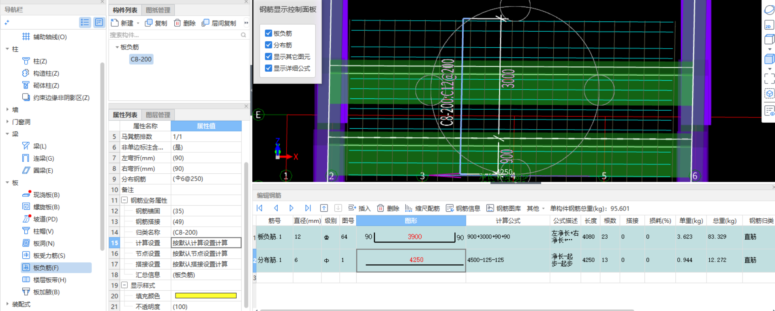Viewport: 775px width, 311px height.
Task: Click 缩尺配筋 button
Action: (x=422, y=208)
